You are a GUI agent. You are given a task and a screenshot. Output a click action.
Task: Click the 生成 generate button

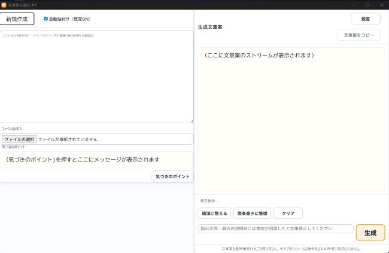coord(370,233)
